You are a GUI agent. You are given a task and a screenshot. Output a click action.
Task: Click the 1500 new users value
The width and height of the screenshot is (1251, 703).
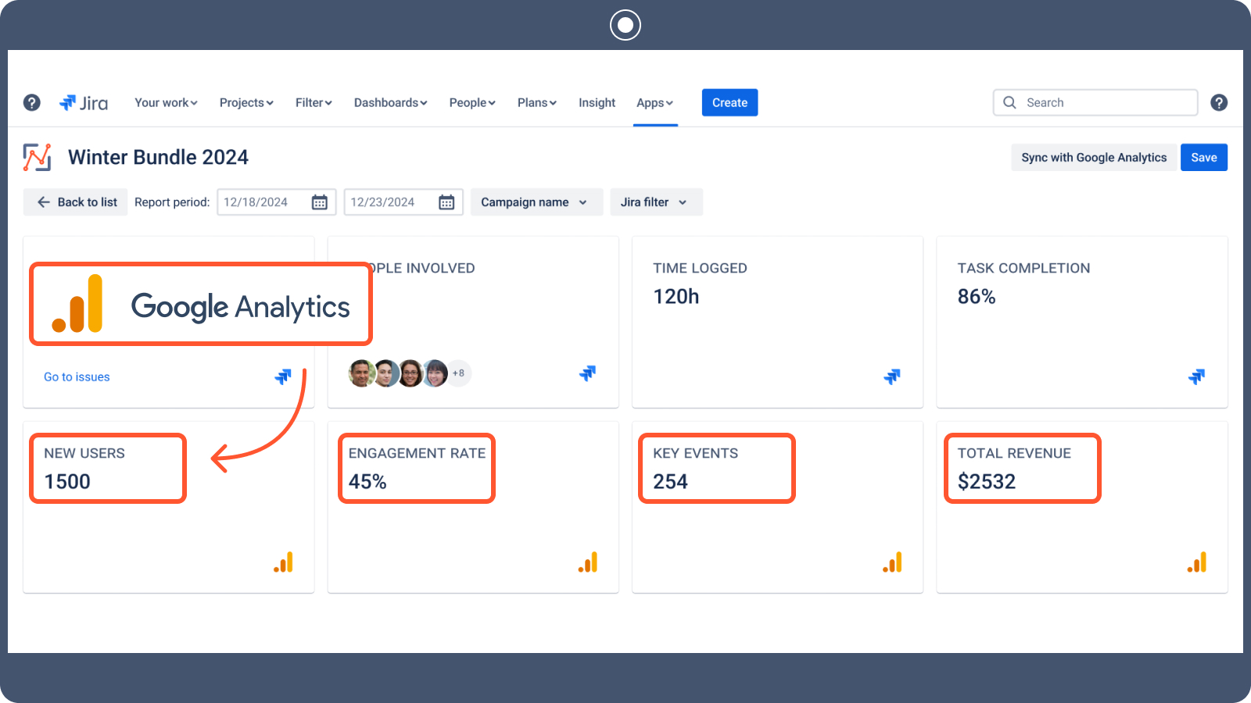coord(67,482)
